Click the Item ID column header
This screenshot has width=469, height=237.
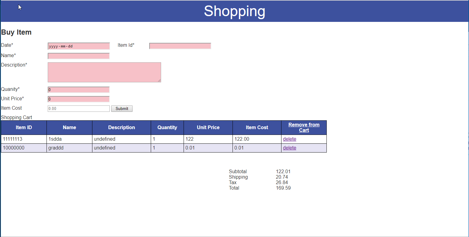pyautogui.click(x=24, y=128)
